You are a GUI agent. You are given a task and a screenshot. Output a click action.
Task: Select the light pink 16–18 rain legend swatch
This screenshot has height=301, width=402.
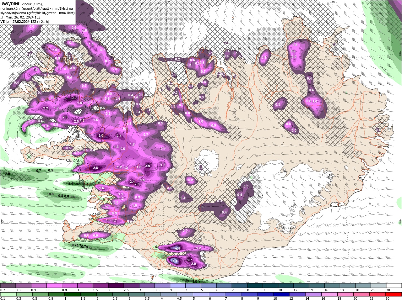(329, 294)
